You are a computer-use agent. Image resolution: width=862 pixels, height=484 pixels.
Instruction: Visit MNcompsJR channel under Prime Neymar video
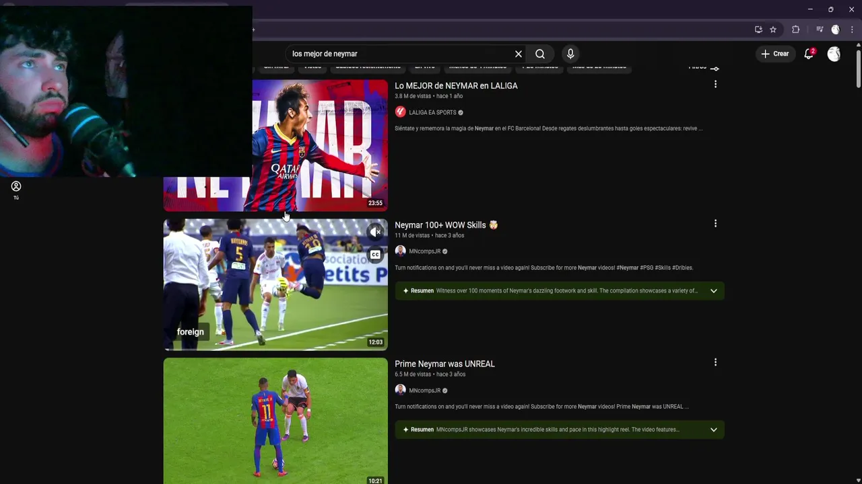click(x=424, y=391)
